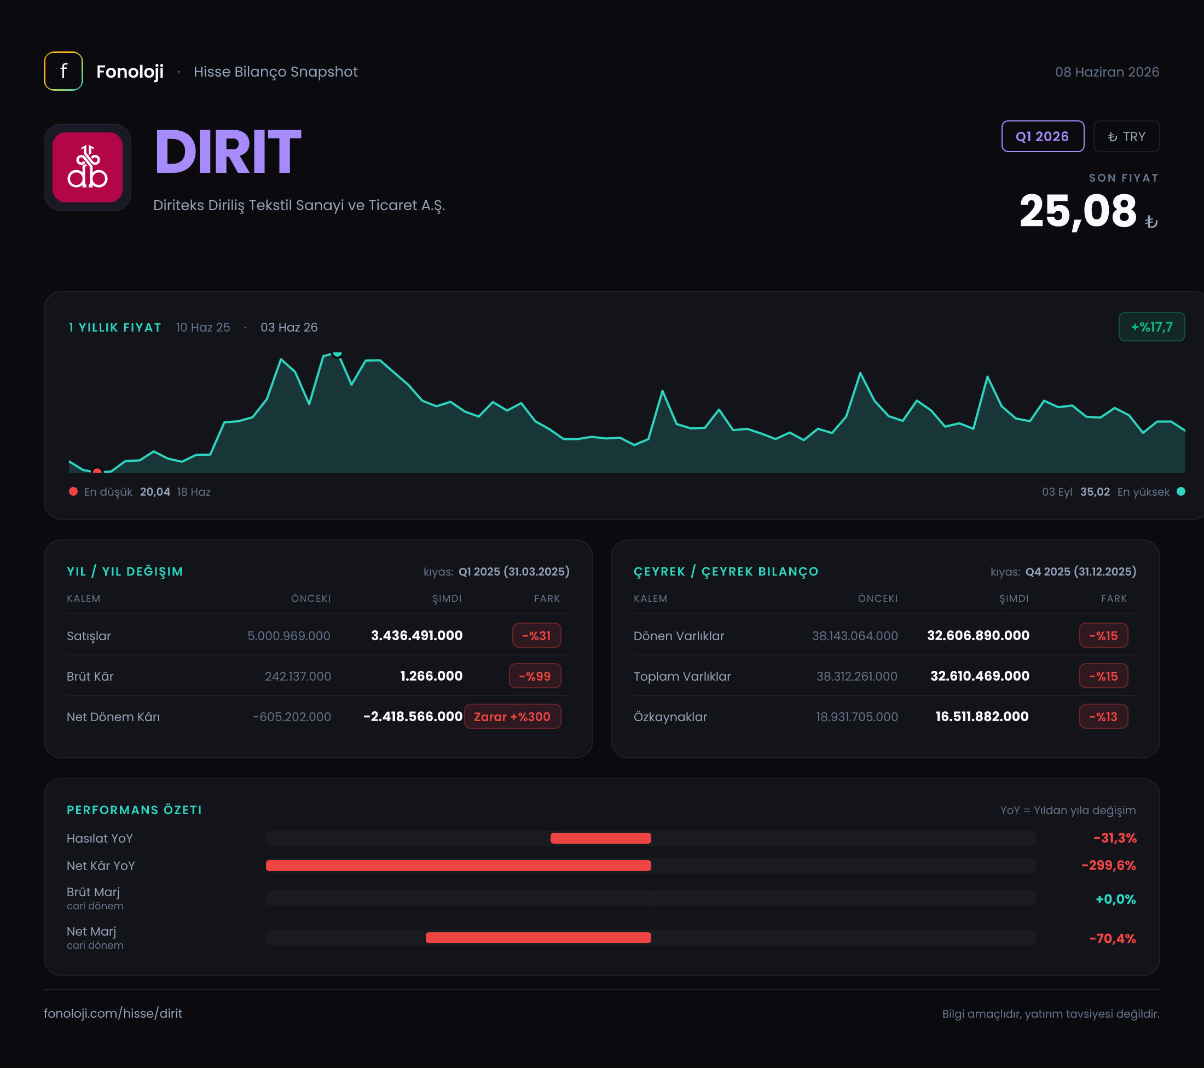Click -%15 badge in Toplam Varlıklar row
The image size is (1204, 1068).
1103,676
